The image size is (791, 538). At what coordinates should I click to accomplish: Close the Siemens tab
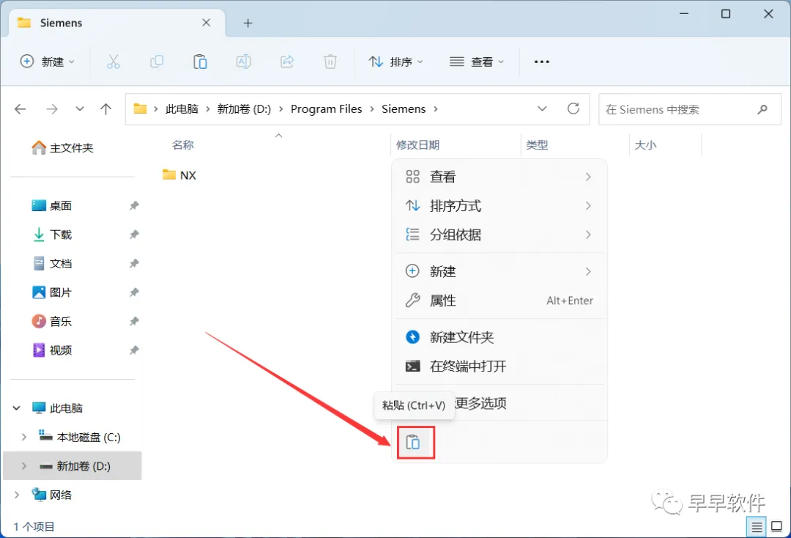[207, 23]
